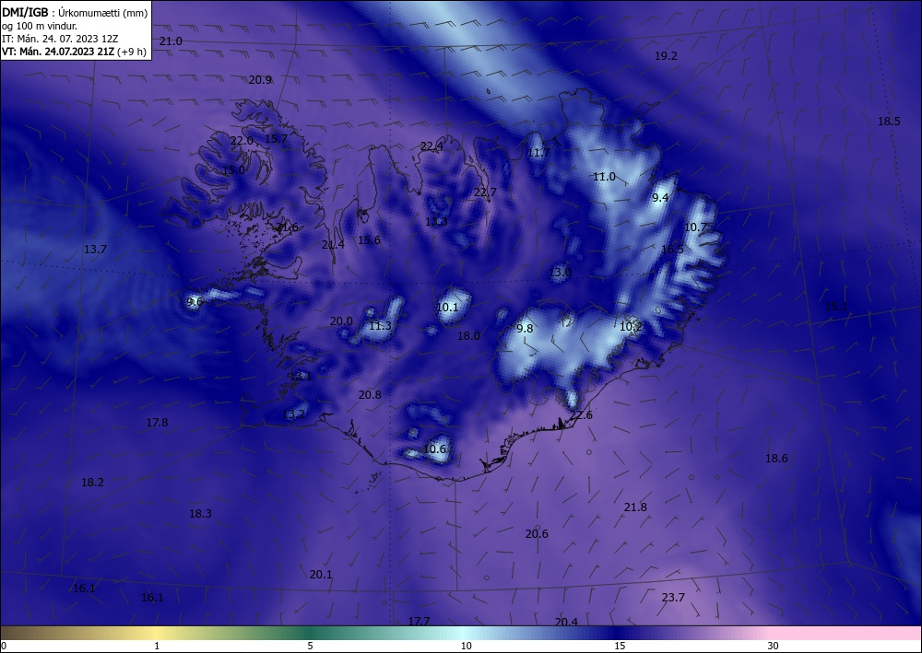Click the colour scale label 10

click(x=466, y=647)
